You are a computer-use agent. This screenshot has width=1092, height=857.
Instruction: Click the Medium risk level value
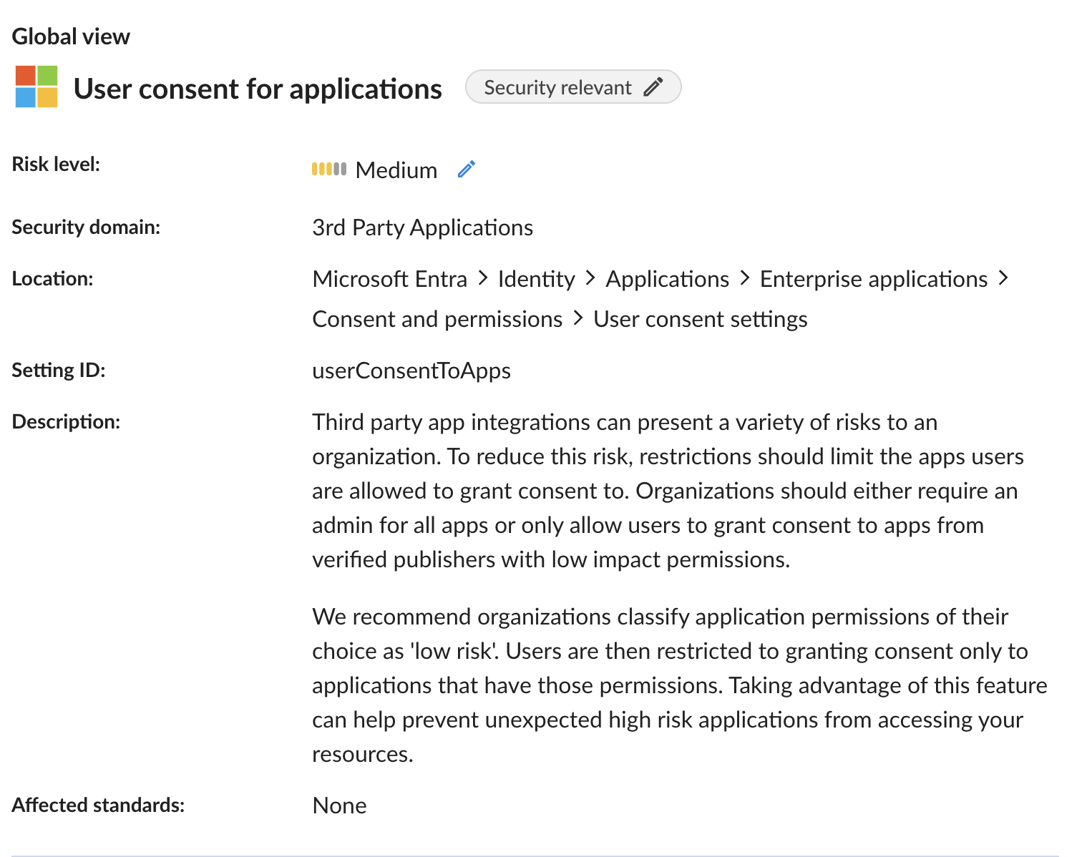click(396, 170)
